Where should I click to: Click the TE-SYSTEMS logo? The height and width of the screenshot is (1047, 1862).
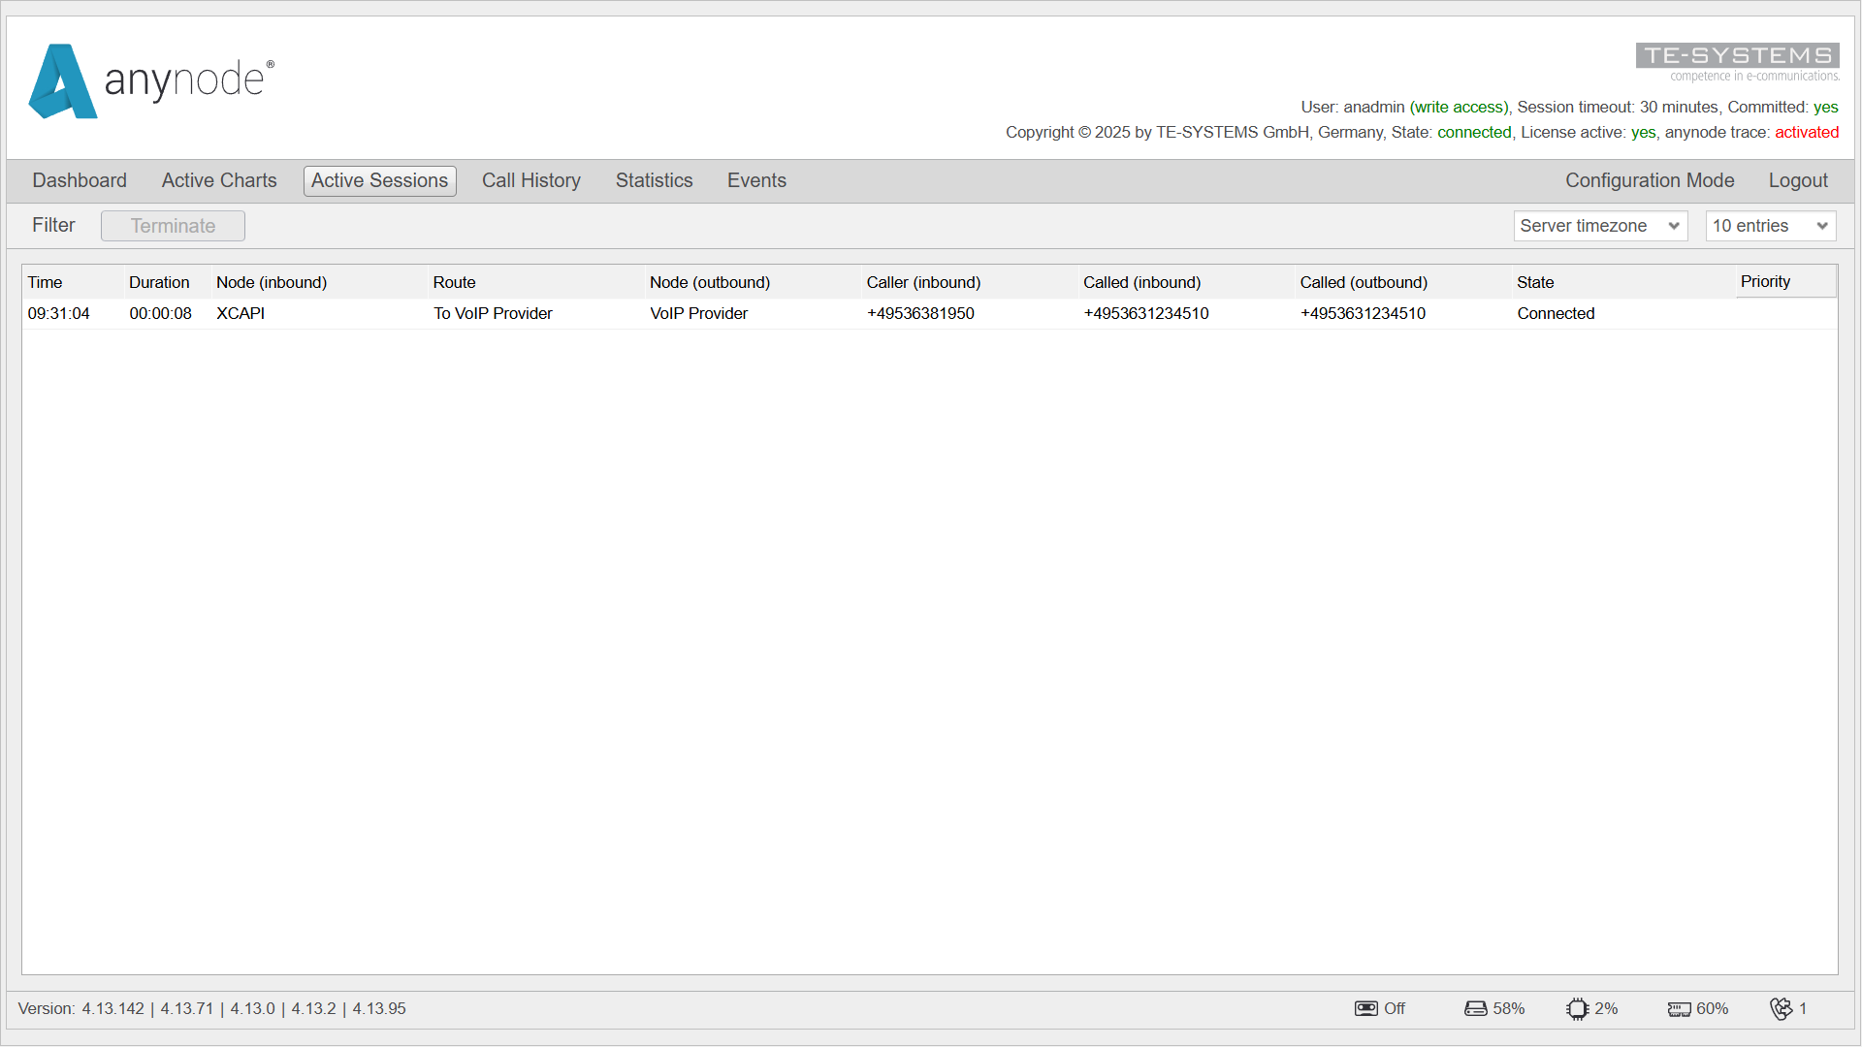pos(1737,62)
